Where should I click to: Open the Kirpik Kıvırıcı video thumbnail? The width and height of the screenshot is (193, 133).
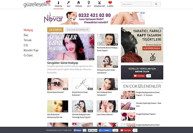pyautogui.click(x=82, y=84)
